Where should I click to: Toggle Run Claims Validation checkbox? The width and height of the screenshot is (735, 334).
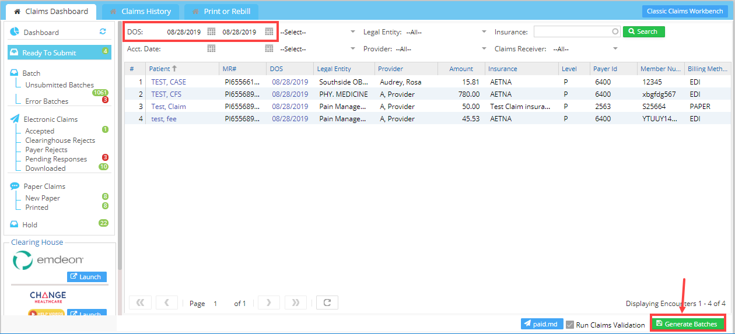(570, 325)
